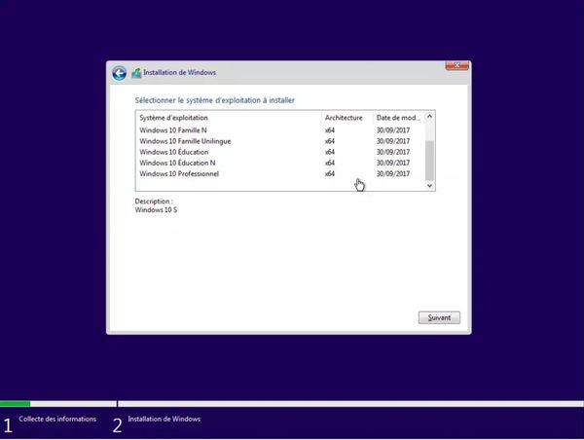Click the Date de mod... column header

(398, 118)
